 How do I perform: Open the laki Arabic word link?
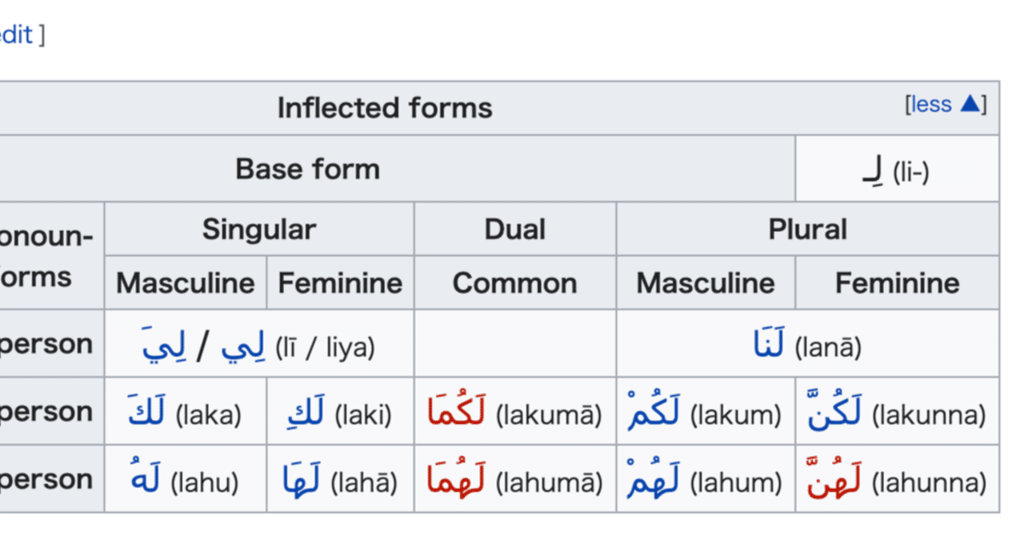click(306, 414)
